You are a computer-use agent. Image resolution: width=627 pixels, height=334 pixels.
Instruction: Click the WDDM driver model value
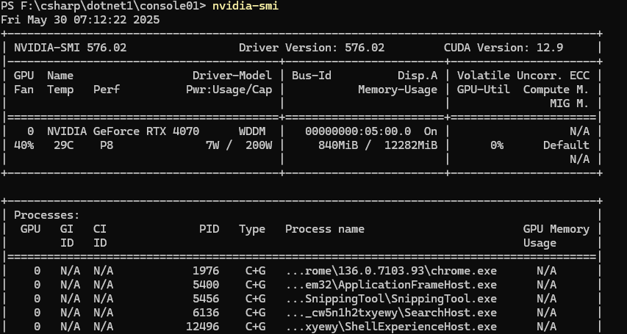tap(252, 131)
